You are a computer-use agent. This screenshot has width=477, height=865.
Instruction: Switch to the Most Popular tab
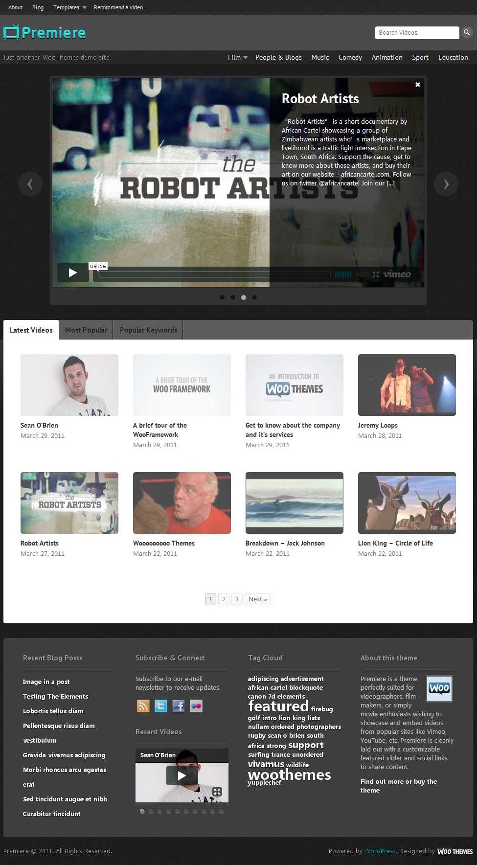point(86,330)
